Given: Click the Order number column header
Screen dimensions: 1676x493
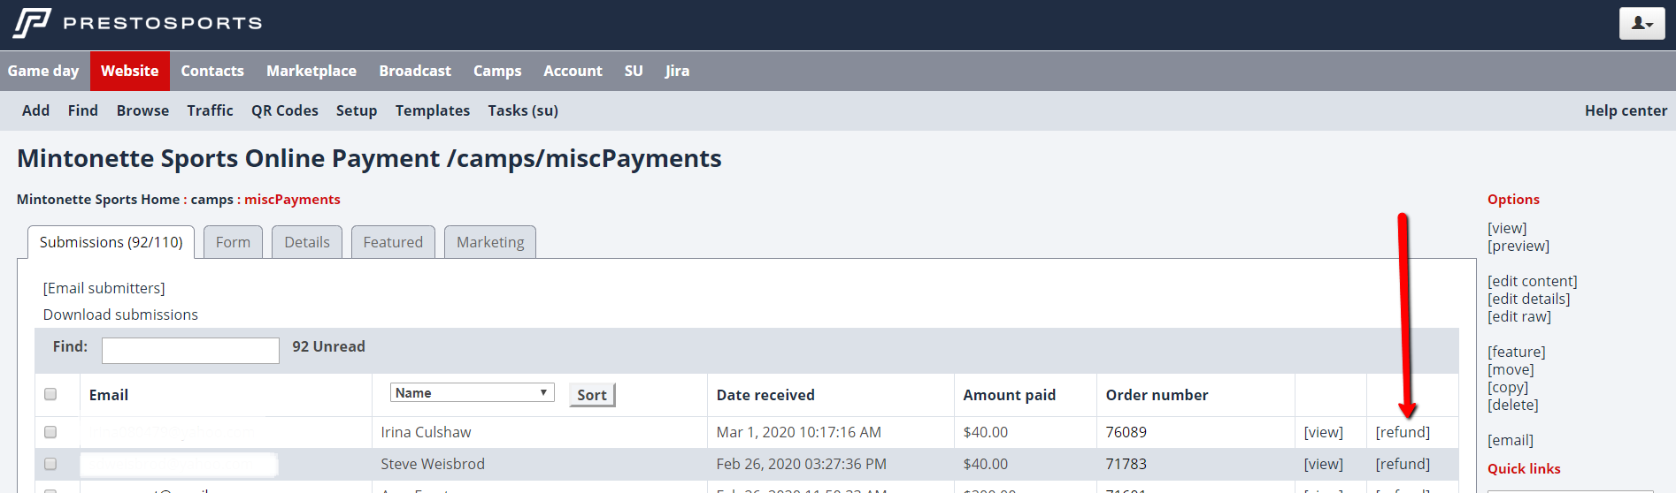Looking at the screenshot, I should pos(1157,395).
